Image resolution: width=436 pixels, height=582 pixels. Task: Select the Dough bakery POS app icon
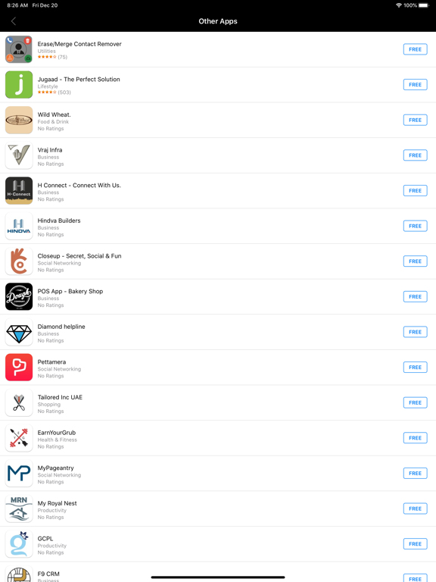[x=19, y=296]
